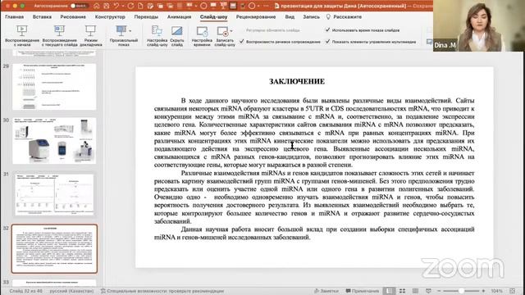Click the ЗАКЛЮЧЕНИЕ slide title
The width and height of the screenshot is (525, 295).
pos(297,81)
